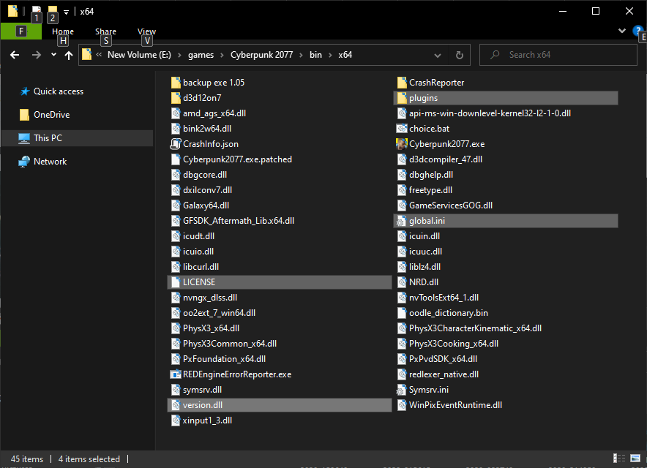Go up one folder level
The height and width of the screenshot is (468, 647).
click(69, 55)
